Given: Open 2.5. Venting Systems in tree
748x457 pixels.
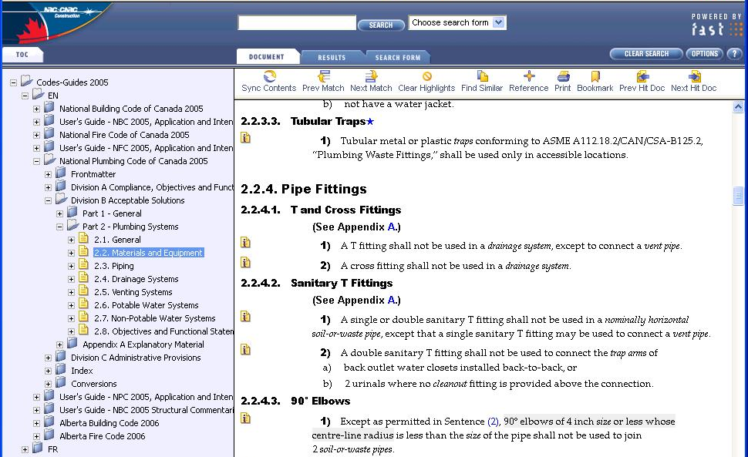Looking at the screenshot, I should click(133, 292).
